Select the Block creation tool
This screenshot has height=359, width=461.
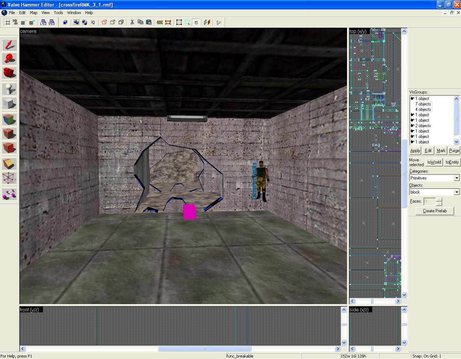click(x=9, y=104)
